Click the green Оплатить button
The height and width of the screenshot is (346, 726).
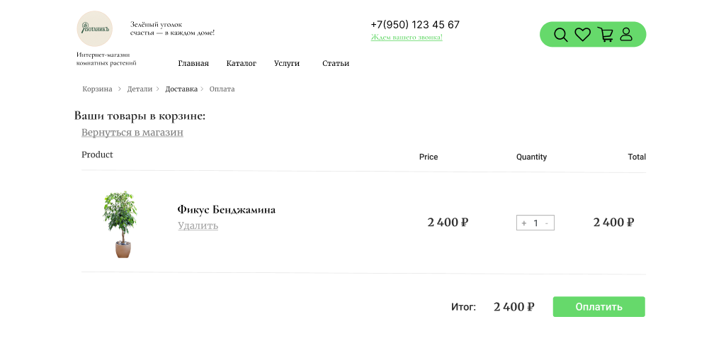pos(599,306)
